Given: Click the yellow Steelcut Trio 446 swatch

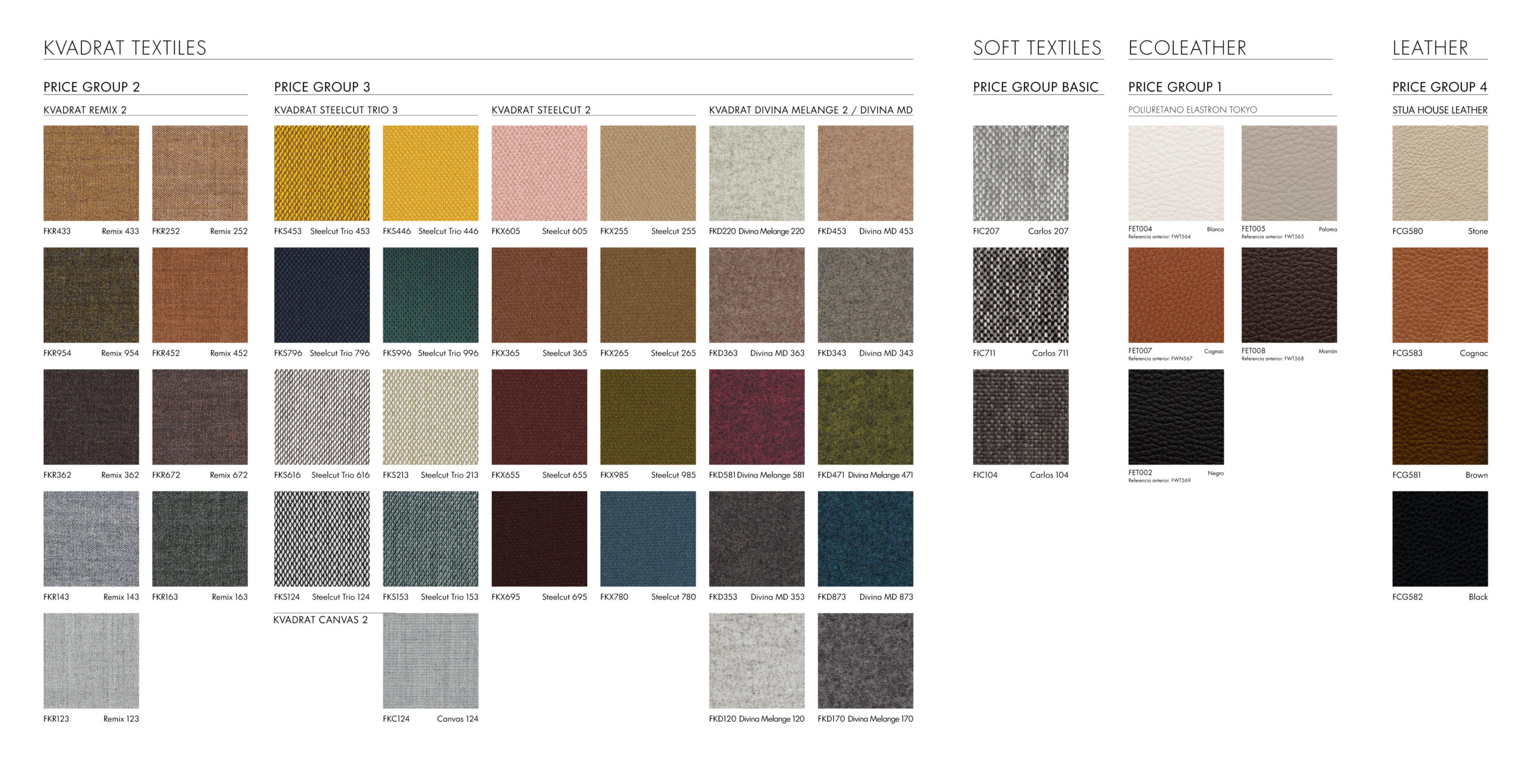Looking at the screenshot, I should tap(430, 173).
